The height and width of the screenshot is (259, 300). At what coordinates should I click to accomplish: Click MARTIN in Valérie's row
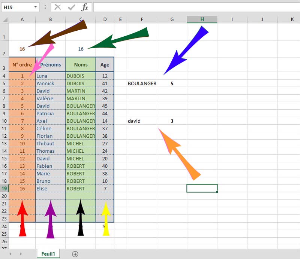(x=81, y=98)
